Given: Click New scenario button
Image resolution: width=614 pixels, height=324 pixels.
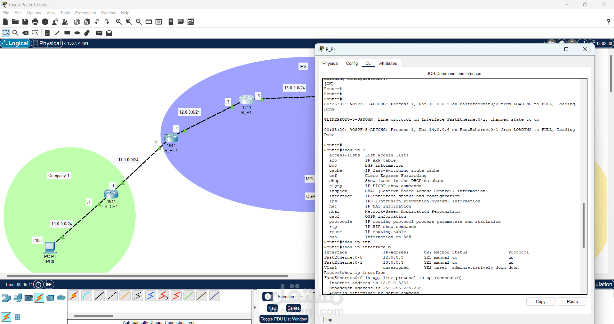Looking at the screenshot, I should click(x=272, y=308).
